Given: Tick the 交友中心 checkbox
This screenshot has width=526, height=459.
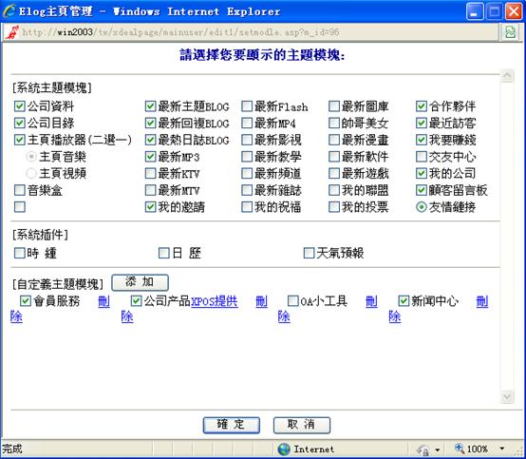Looking at the screenshot, I should click(421, 157).
